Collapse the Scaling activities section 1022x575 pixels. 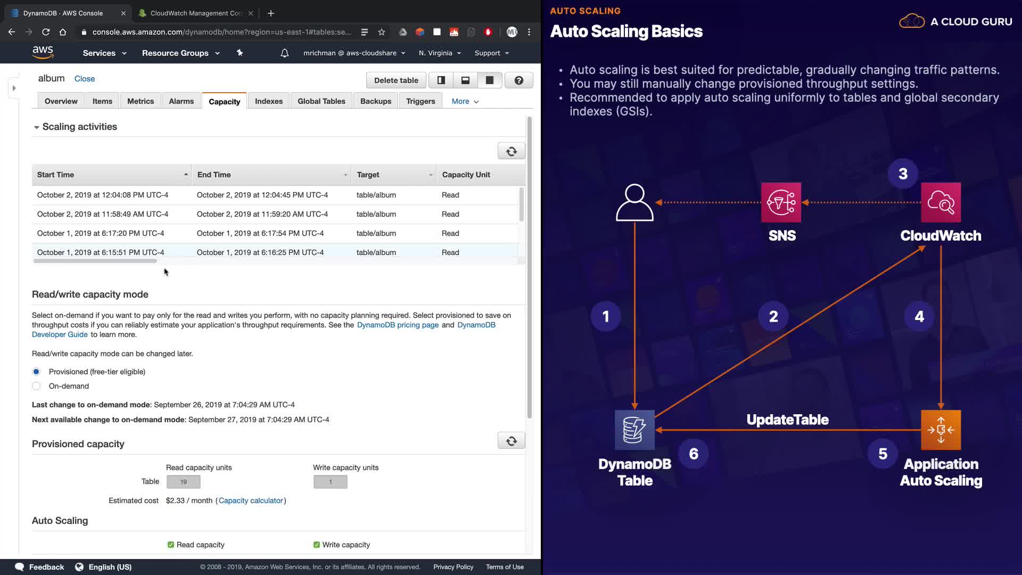click(x=36, y=127)
